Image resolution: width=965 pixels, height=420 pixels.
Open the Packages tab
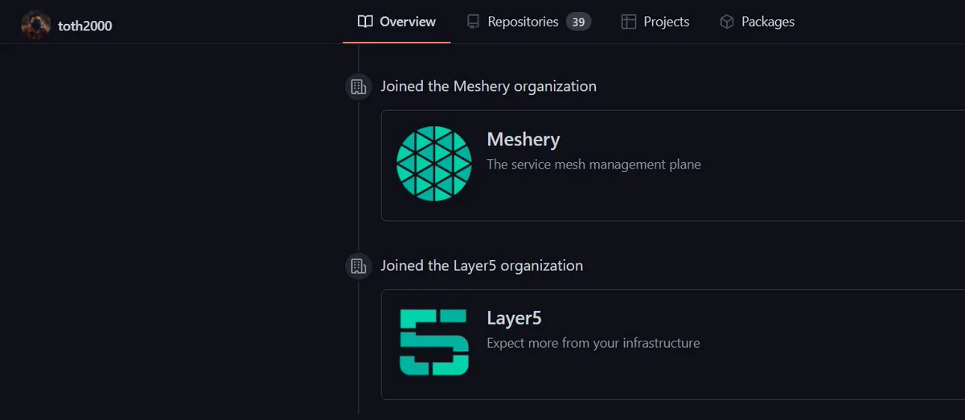coord(757,22)
